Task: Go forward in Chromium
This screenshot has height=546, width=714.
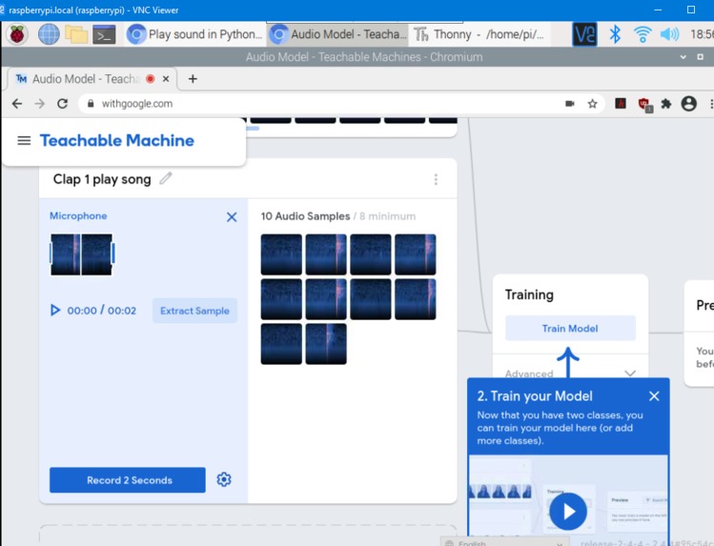Action: coord(40,104)
